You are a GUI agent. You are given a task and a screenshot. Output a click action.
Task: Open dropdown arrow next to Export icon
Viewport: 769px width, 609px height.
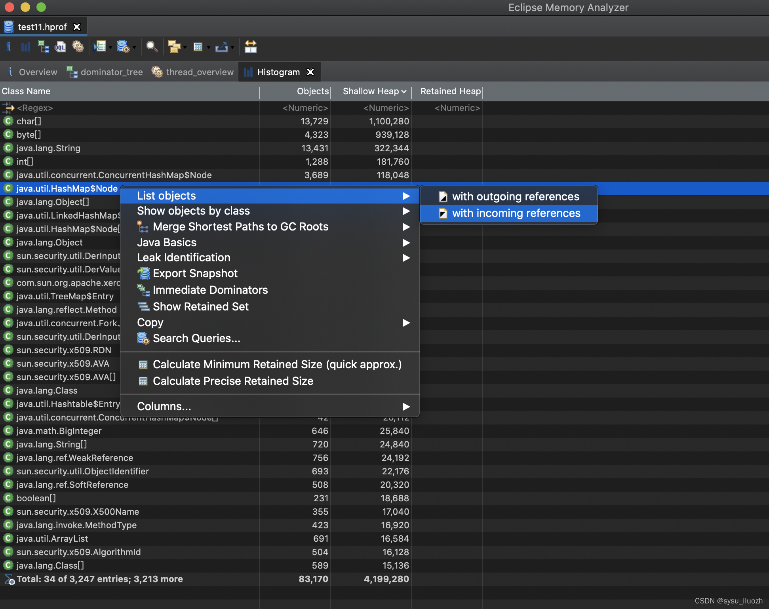point(232,48)
